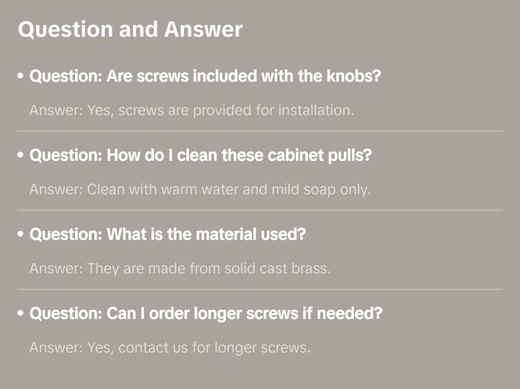Click the 'Answer:' label under the material question

click(x=56, y=269)
